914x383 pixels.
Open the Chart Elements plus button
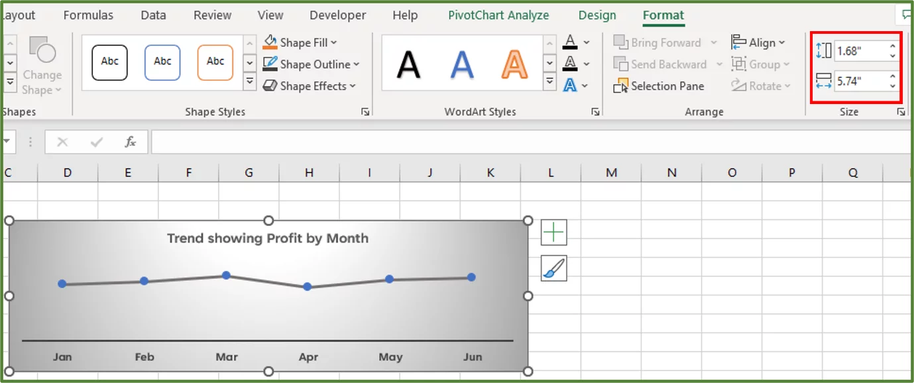point(553,232)
